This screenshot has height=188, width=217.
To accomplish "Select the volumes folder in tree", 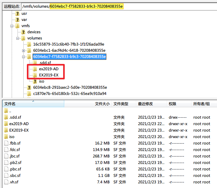I will point(35,38).
